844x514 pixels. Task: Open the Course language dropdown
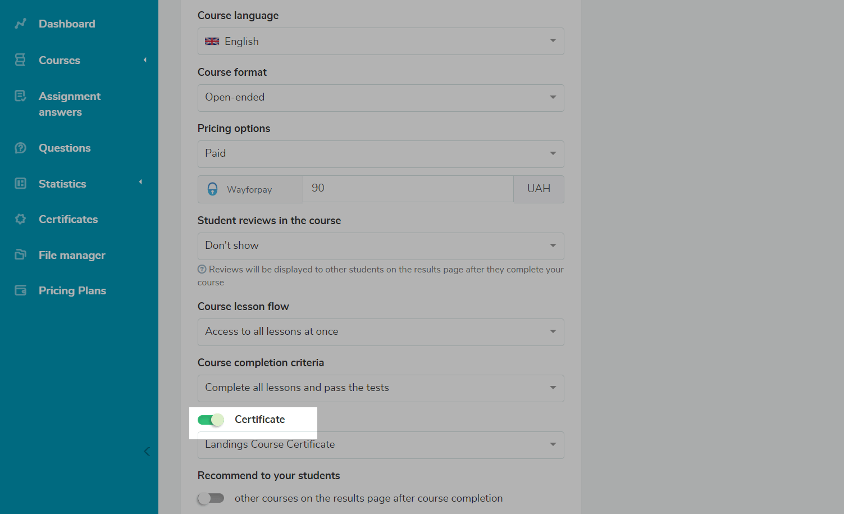point(380,42)
